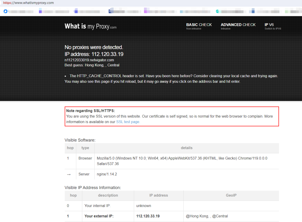Open the BASIC CHECK page
Screen dimensions: 302x222
pyautogui.click(x=199, y=26)
